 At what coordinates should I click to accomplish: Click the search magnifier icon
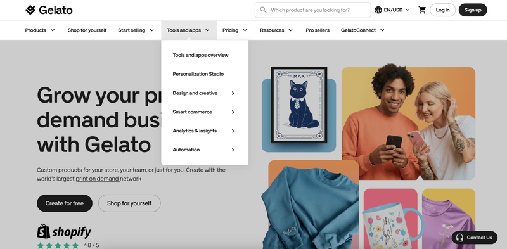(x=263, y=10)
